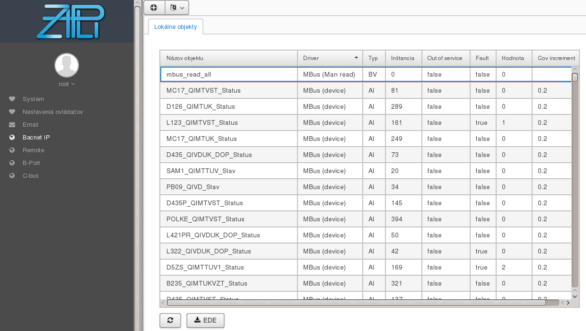Click the refresh icon button below table
586x331 pixels.
170,321
